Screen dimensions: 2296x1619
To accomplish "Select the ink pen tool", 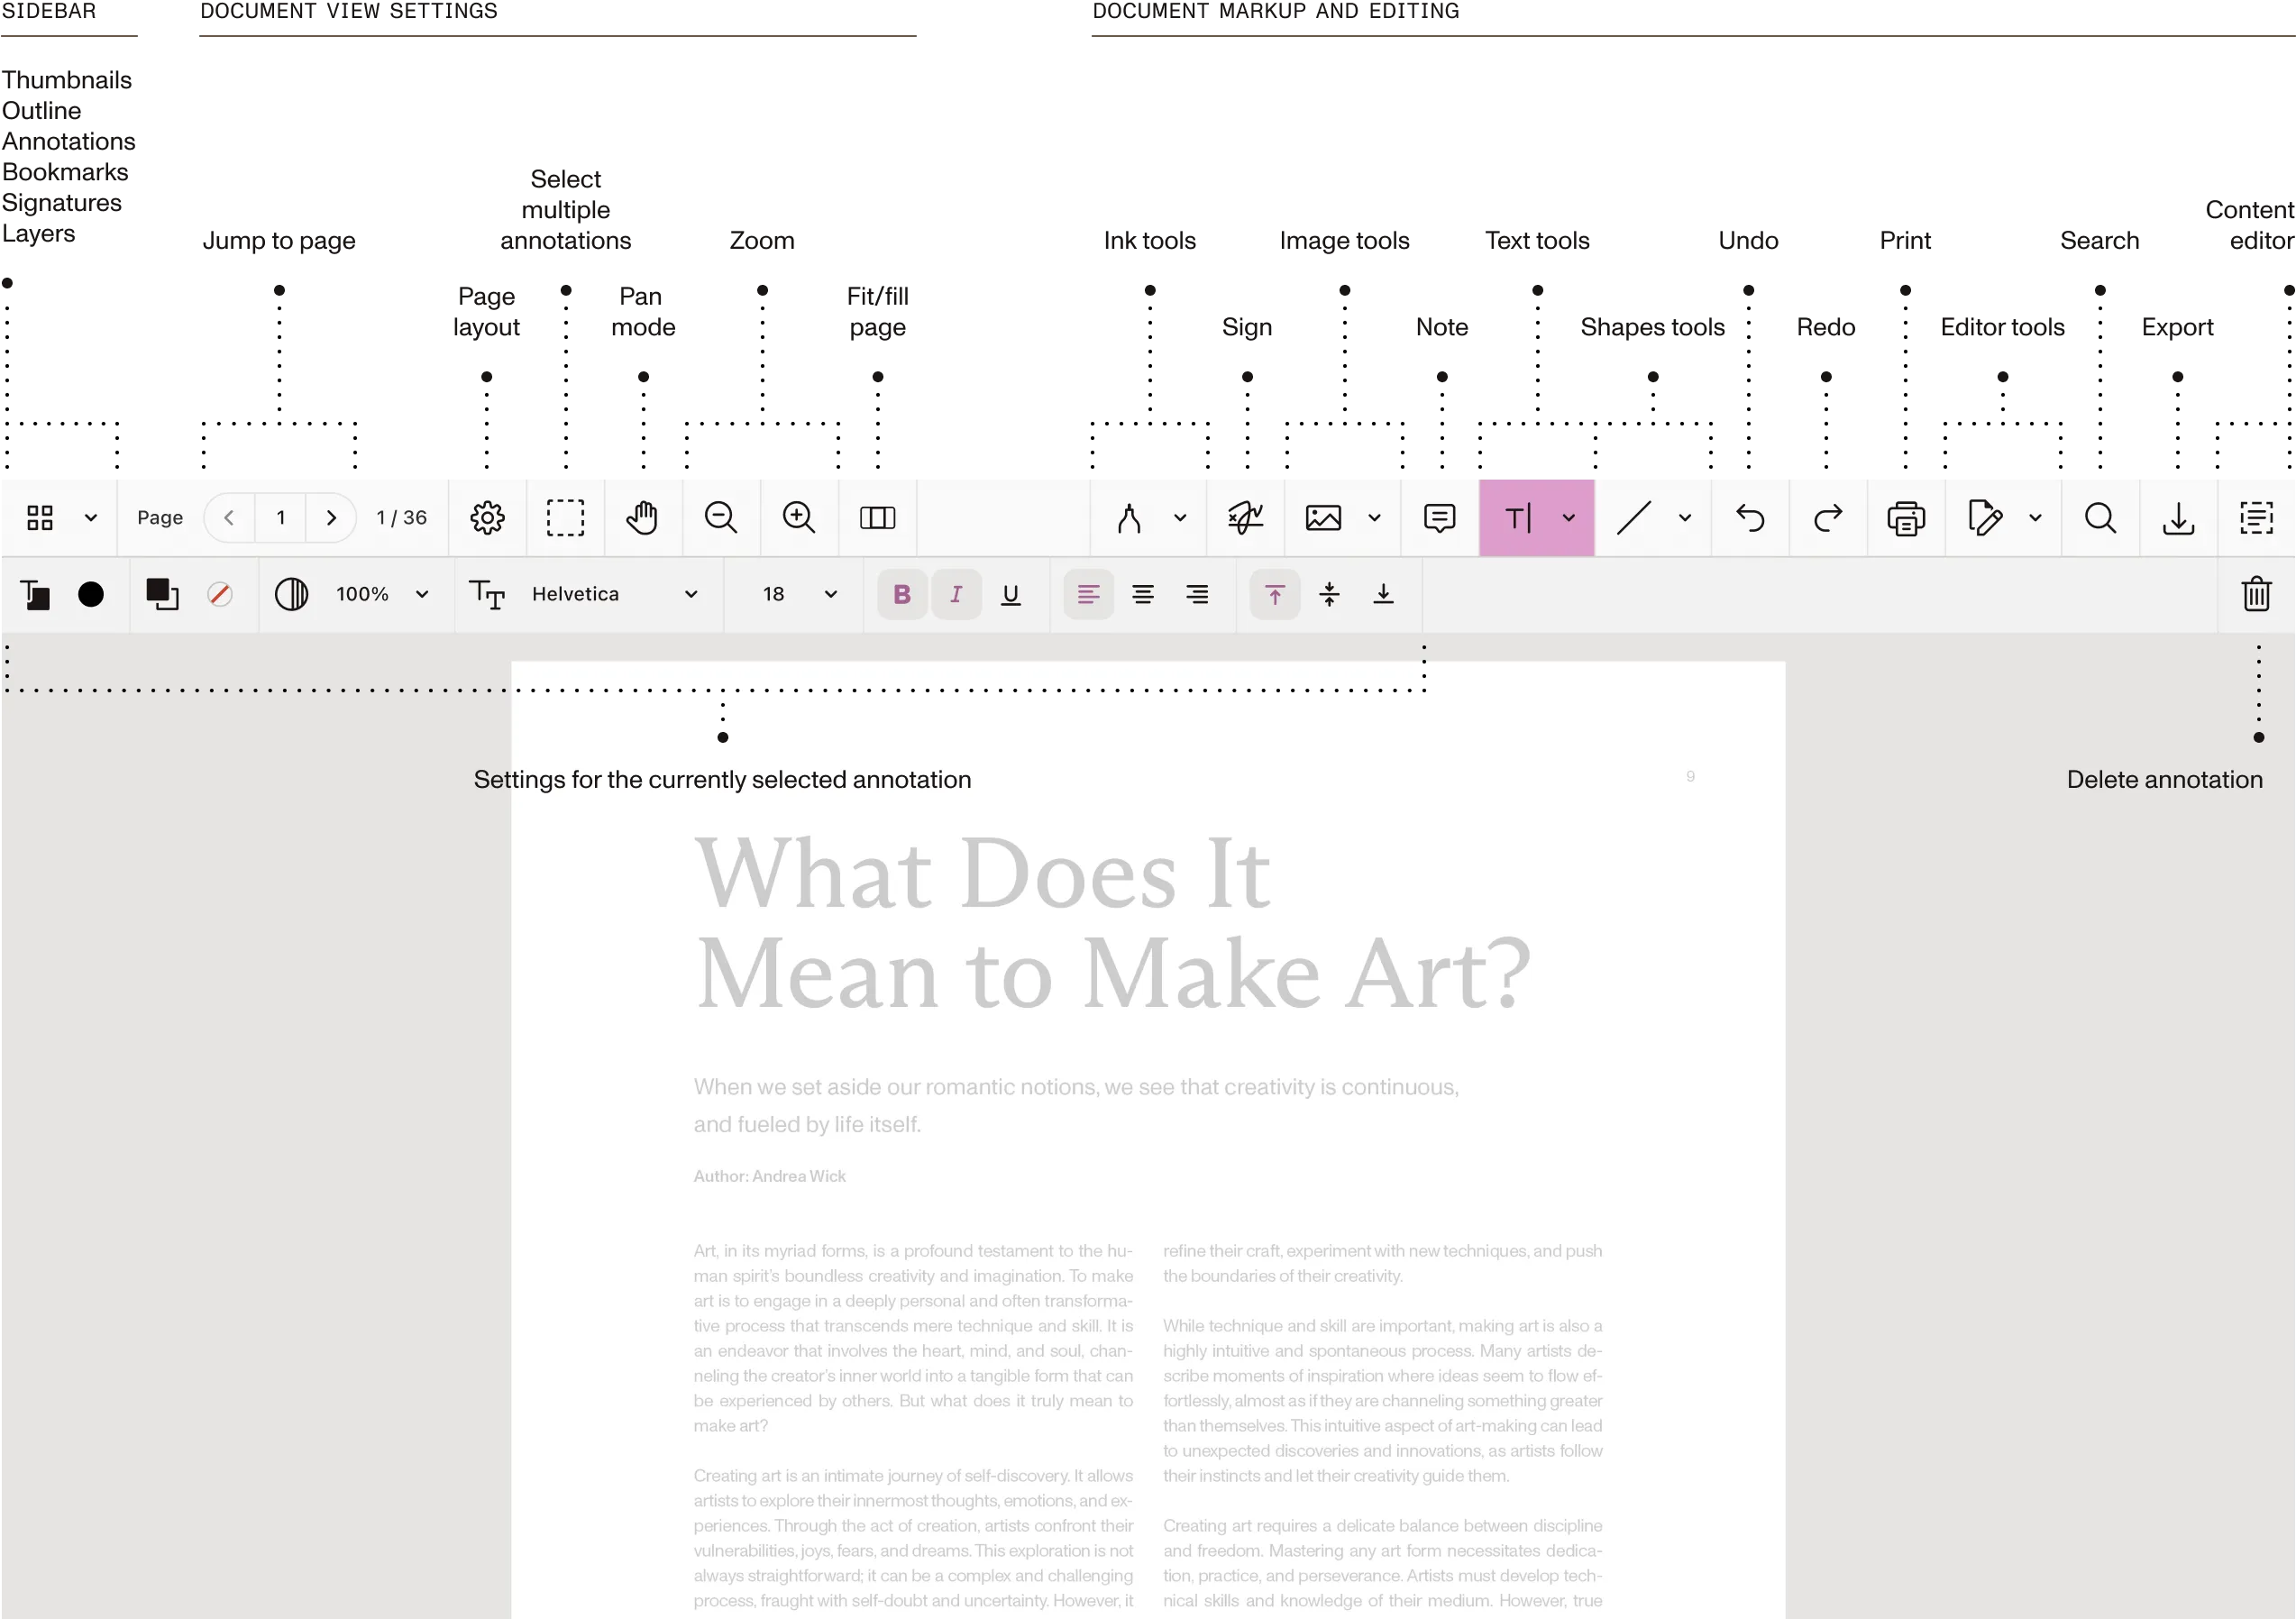I will [x=1130, y=518].
